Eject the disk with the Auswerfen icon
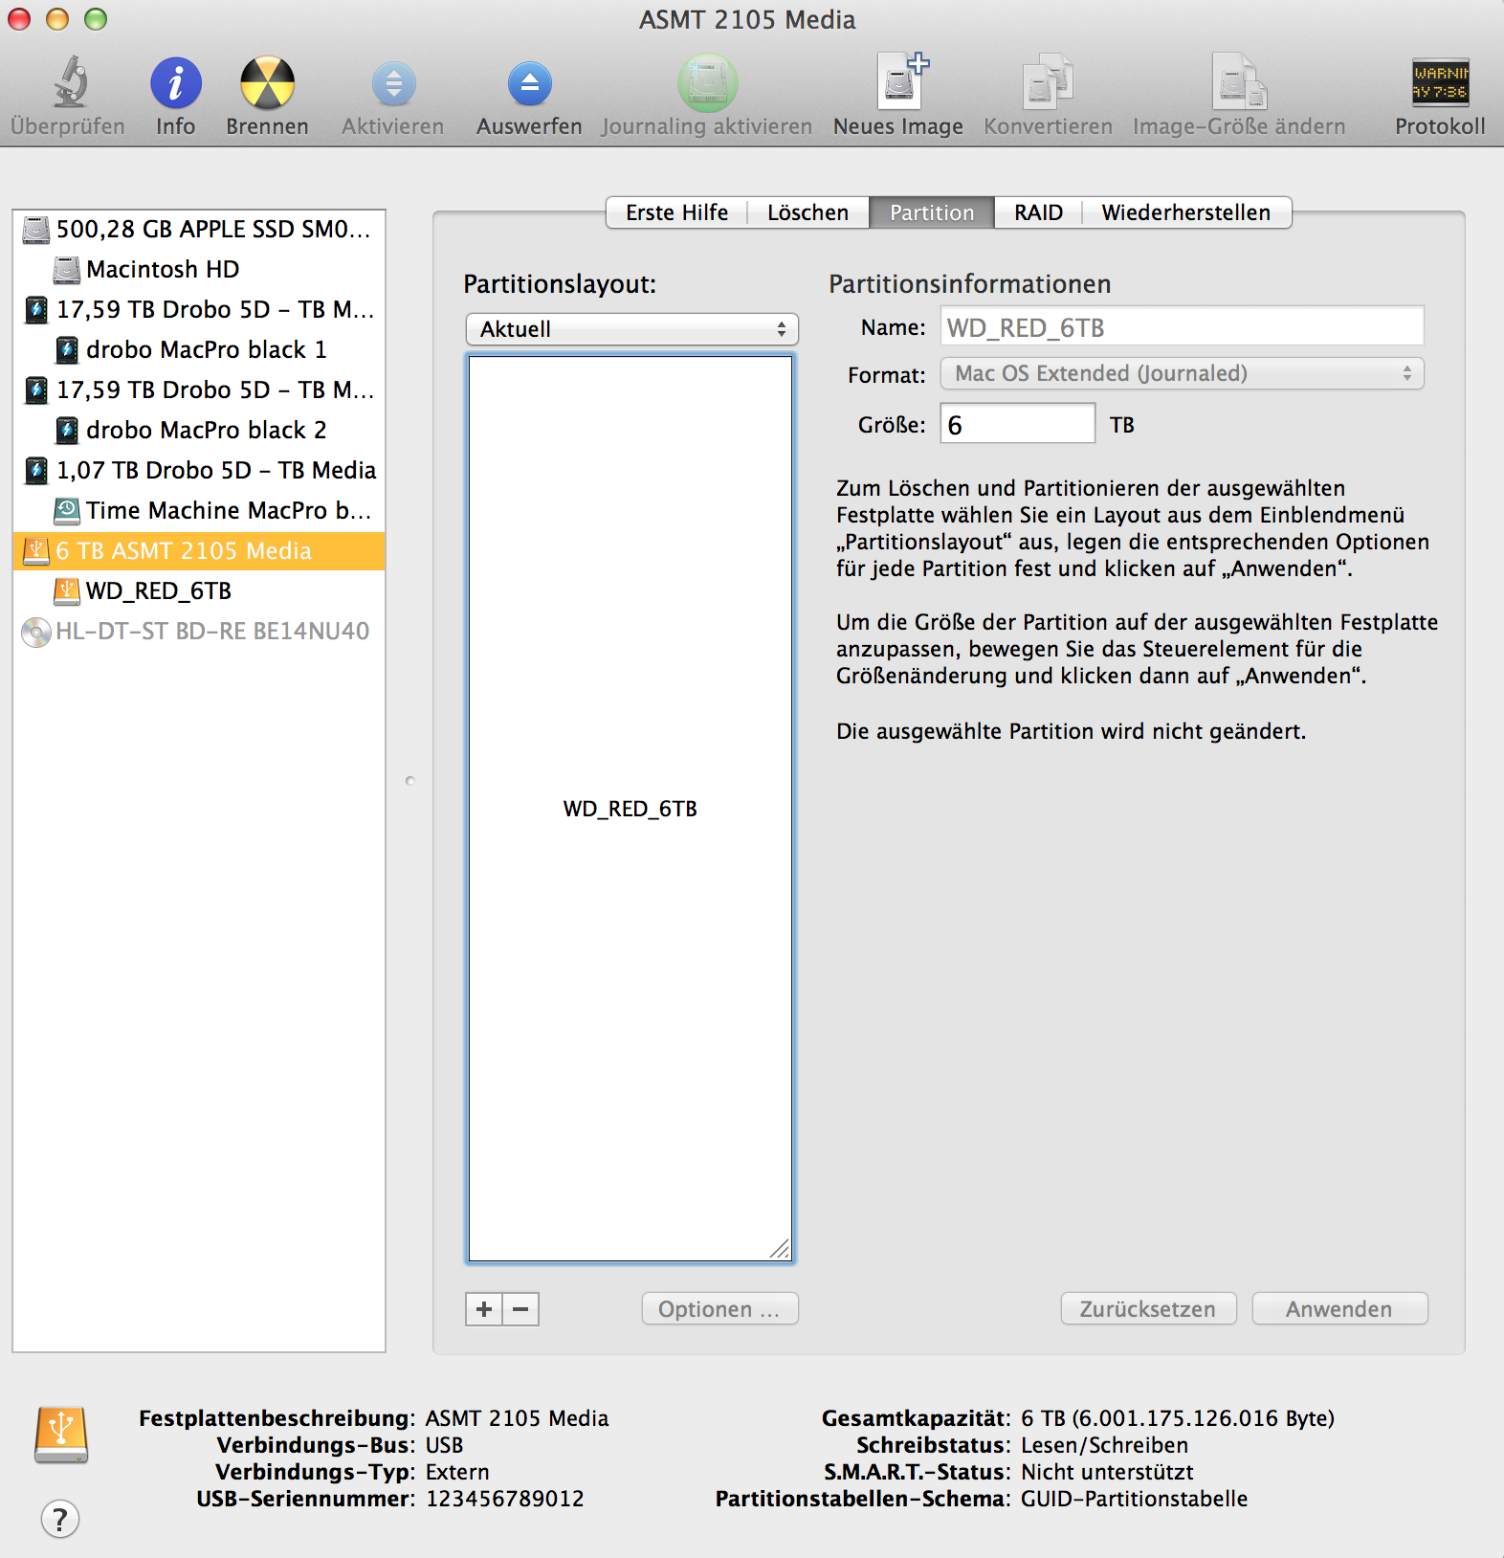Image resolution: width=1504 pixels, height=1558 pixels. (x=529, y=84)
